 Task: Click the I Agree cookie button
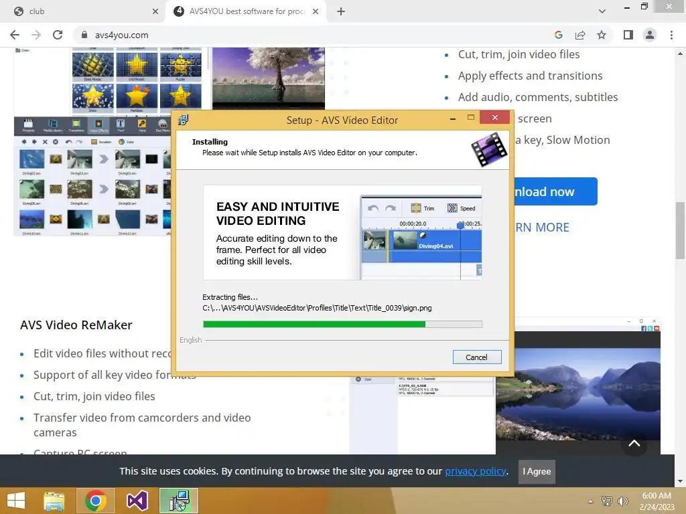click(537, 471)
